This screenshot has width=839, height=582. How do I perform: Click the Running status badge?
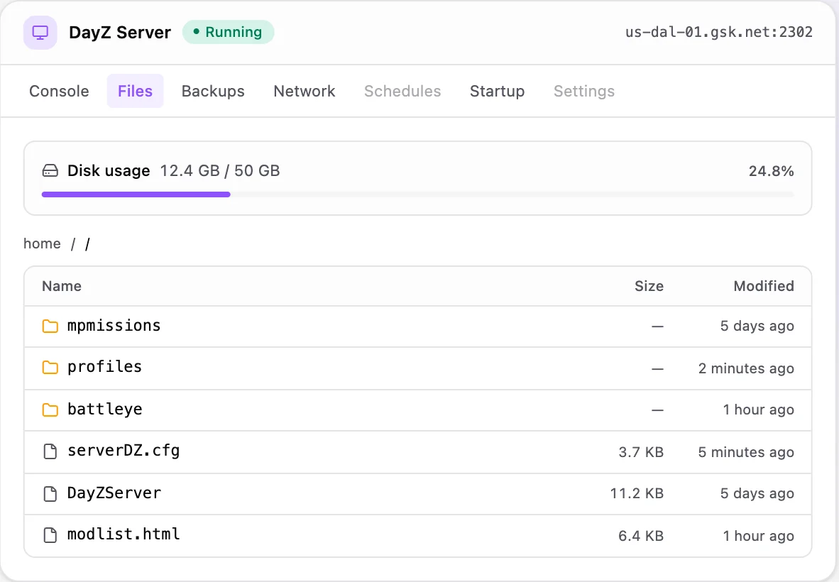[x=228, y=32]
